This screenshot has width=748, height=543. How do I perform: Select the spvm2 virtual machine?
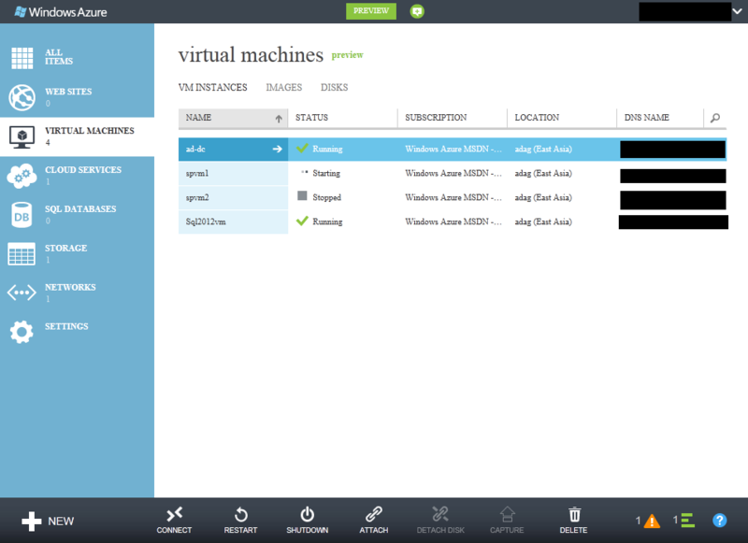point(233,198)
